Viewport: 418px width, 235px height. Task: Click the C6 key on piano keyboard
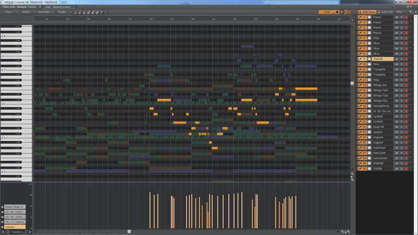point(16,104)
